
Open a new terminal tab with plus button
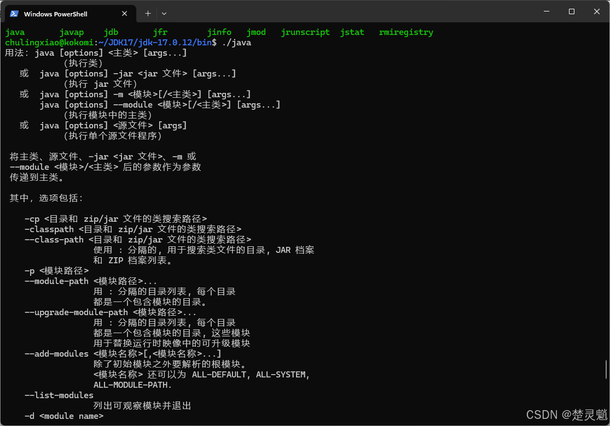point(148,14)
